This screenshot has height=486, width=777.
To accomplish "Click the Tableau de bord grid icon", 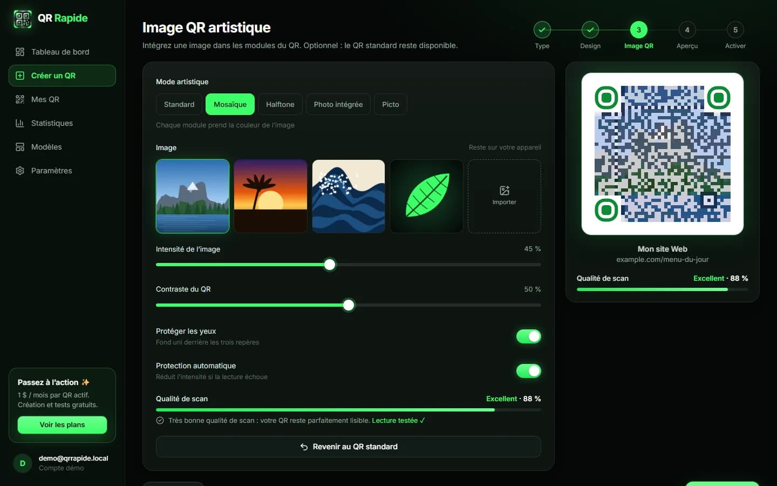I will click(x=20, y=52).
